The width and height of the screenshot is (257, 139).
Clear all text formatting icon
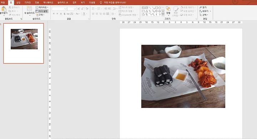(x=87, y=9)
